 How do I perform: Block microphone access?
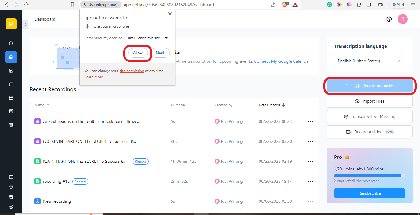[160, 53]
